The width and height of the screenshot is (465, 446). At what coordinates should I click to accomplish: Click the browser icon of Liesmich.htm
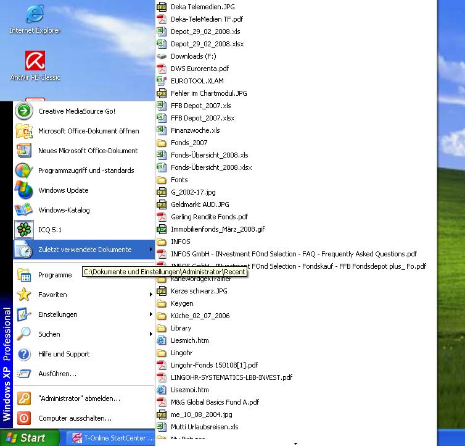(162, 340)
